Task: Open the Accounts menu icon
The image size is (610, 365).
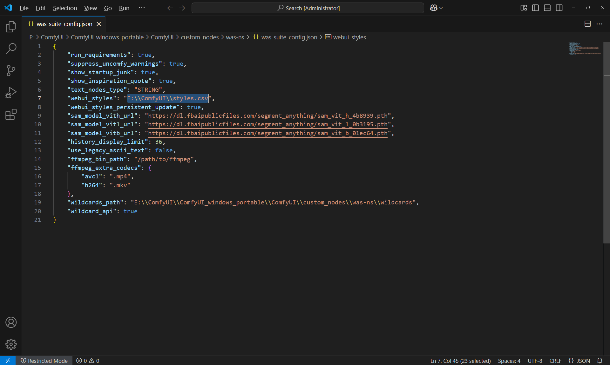Action: point(11,322)
